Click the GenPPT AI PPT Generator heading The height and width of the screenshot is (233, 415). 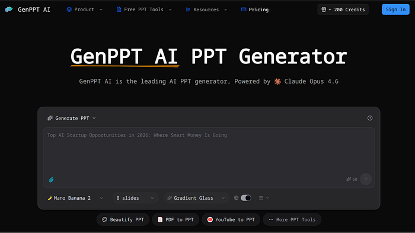coord(209,56)
